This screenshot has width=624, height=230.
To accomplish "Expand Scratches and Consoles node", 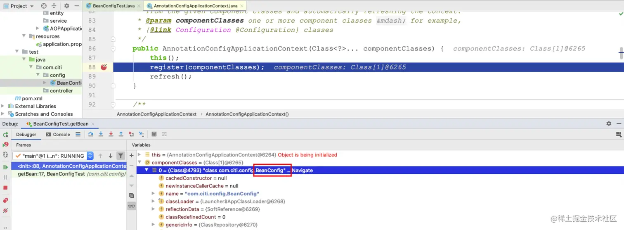I will click(x=3, y=114).
